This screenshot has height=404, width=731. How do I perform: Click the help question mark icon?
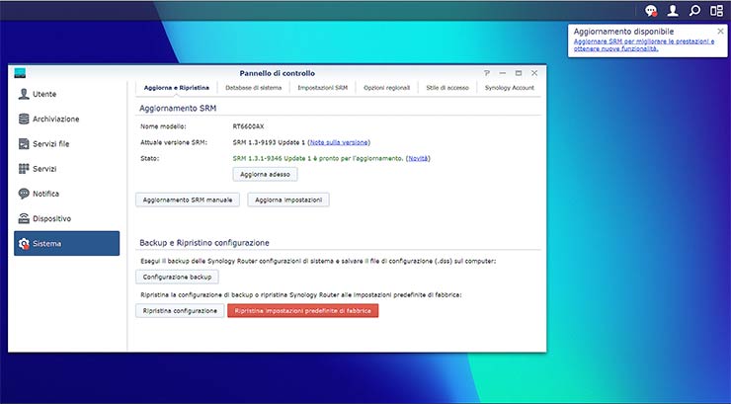click(x=487, y=73)
